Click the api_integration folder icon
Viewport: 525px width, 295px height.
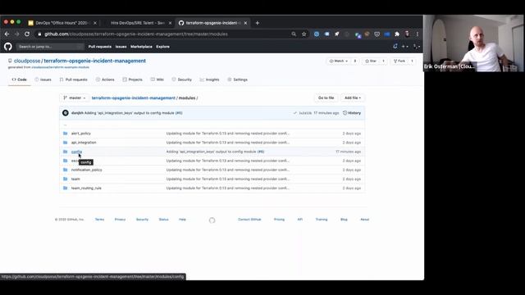coord(66,143)
